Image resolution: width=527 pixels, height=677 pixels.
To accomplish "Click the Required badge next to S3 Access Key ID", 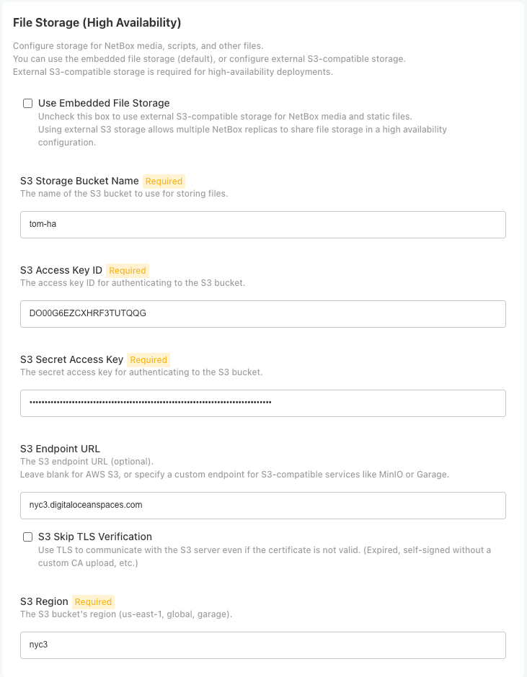I will coord(128,271).
